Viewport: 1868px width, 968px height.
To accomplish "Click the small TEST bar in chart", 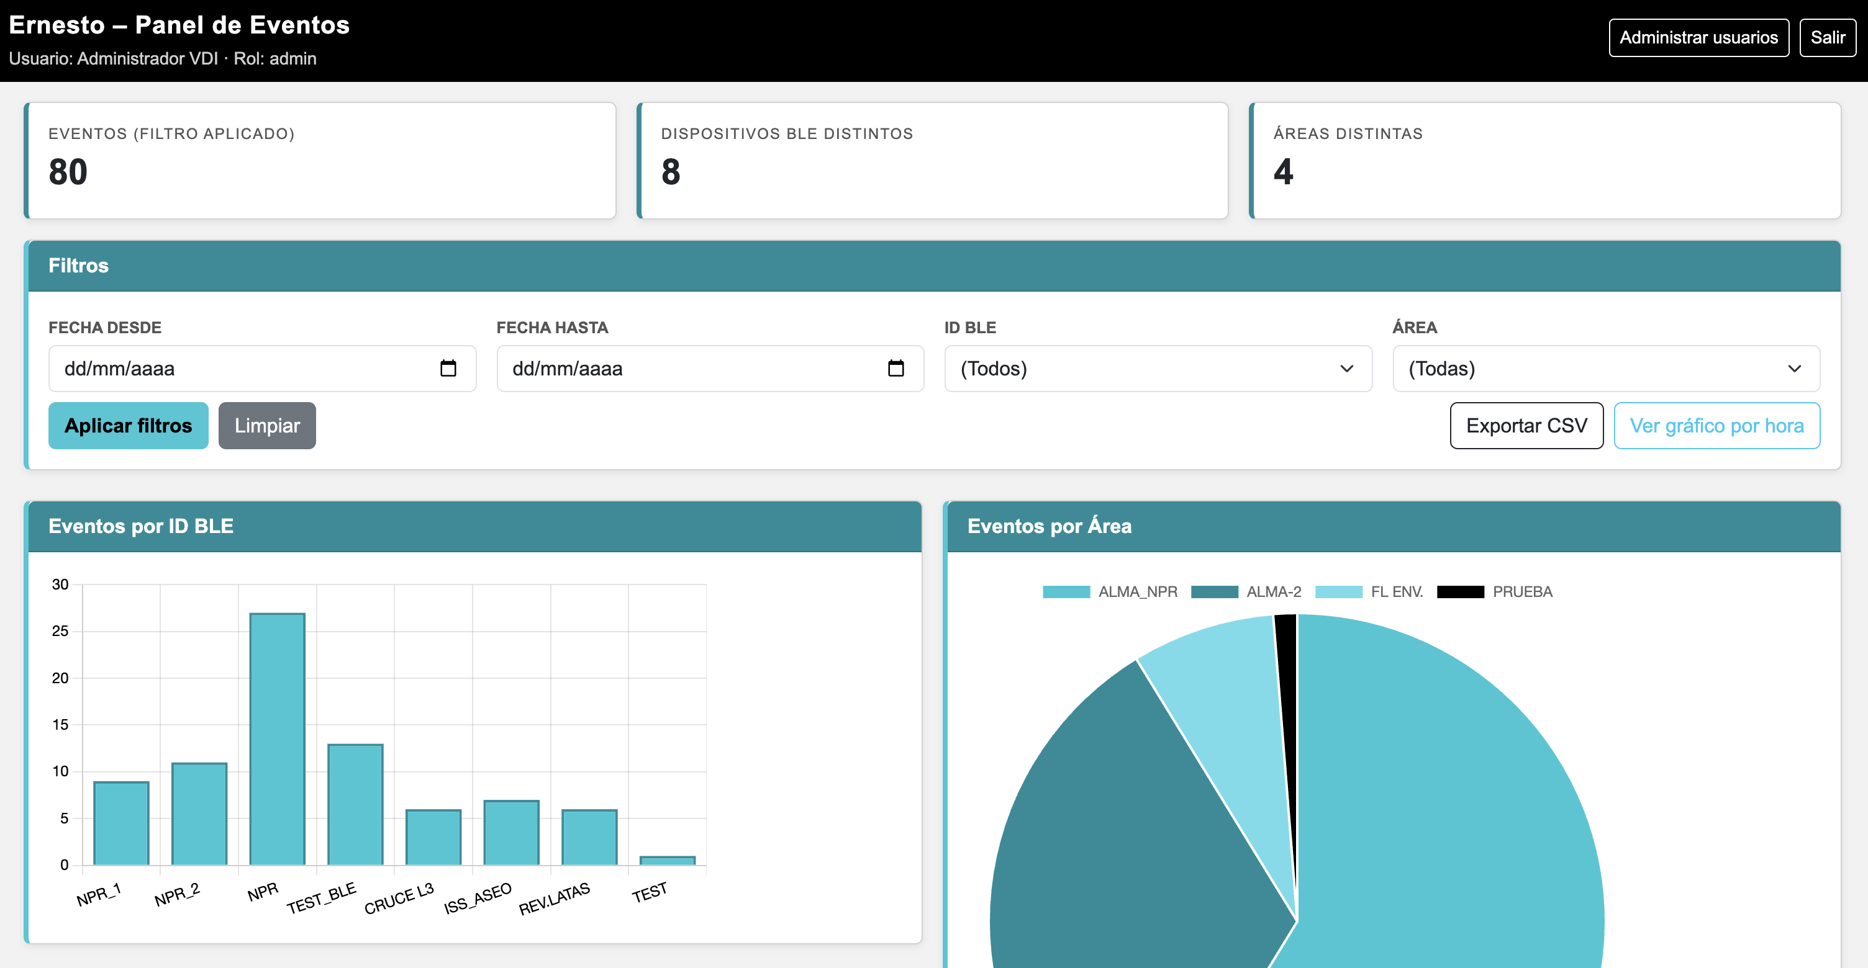I will pyautogui.click(x=667, y=860).
